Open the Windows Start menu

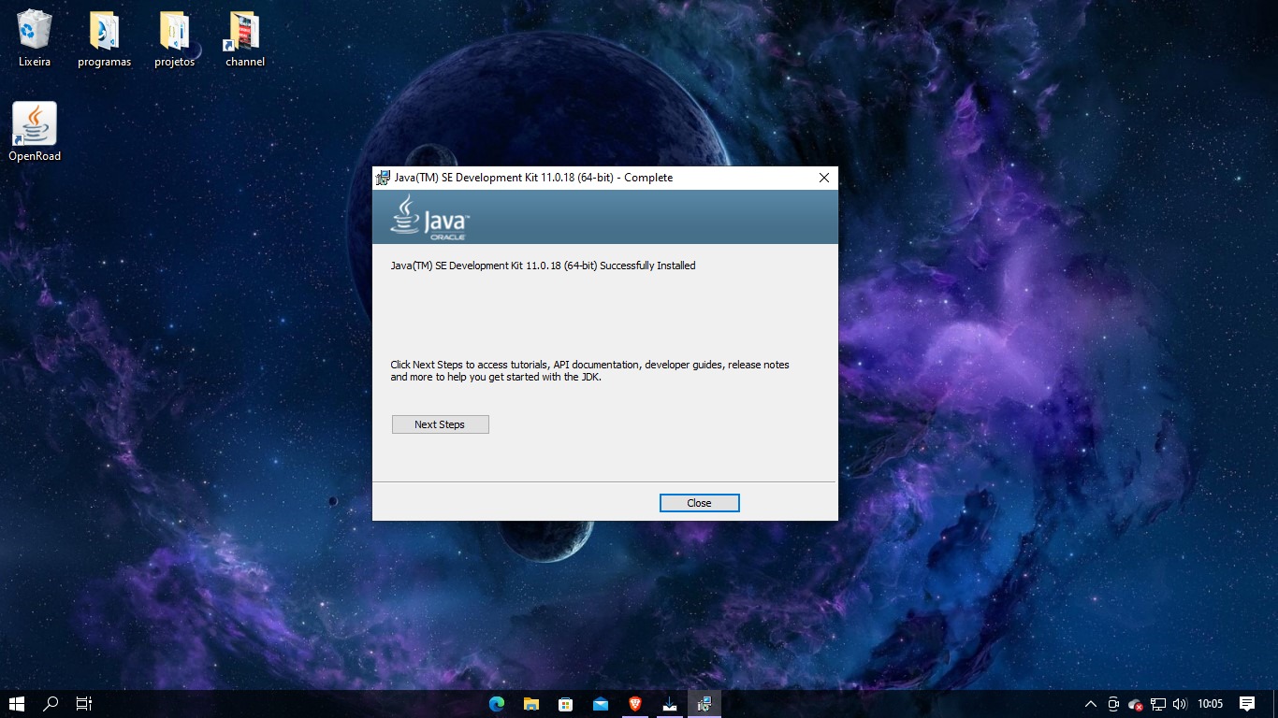point(16,704)
